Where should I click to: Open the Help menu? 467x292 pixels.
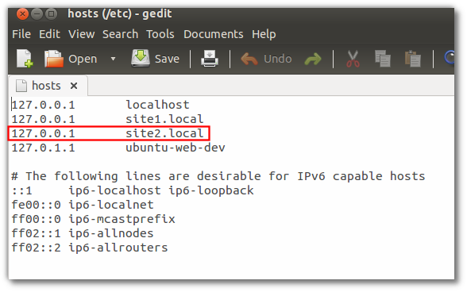pyautogui.click(x=264, y=34)
